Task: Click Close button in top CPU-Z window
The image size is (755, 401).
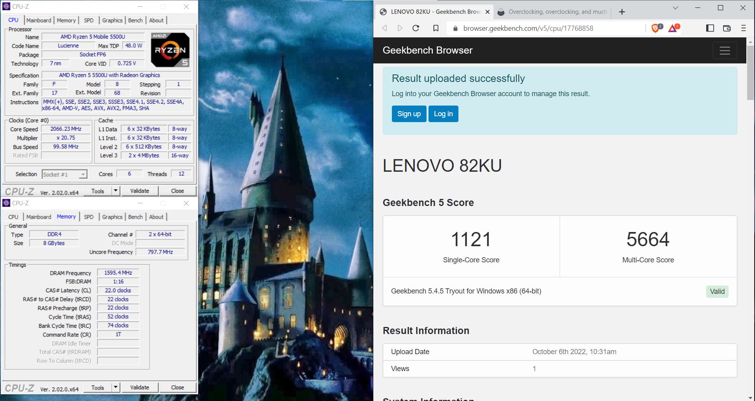Action: 178,191
